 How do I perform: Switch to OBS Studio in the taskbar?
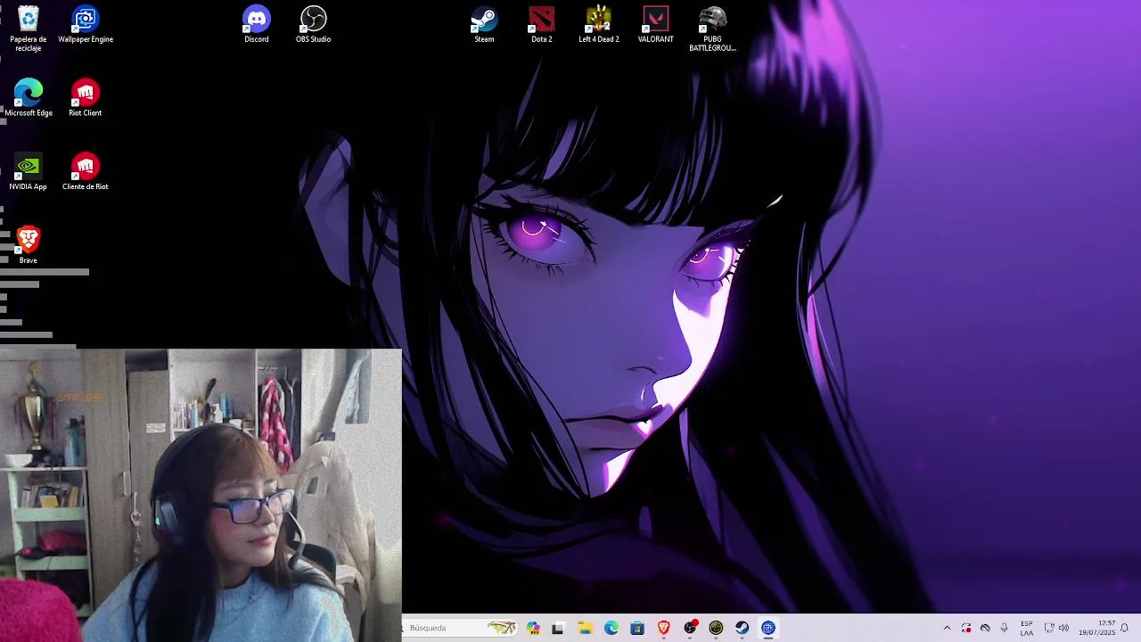(x=690, y=628)
